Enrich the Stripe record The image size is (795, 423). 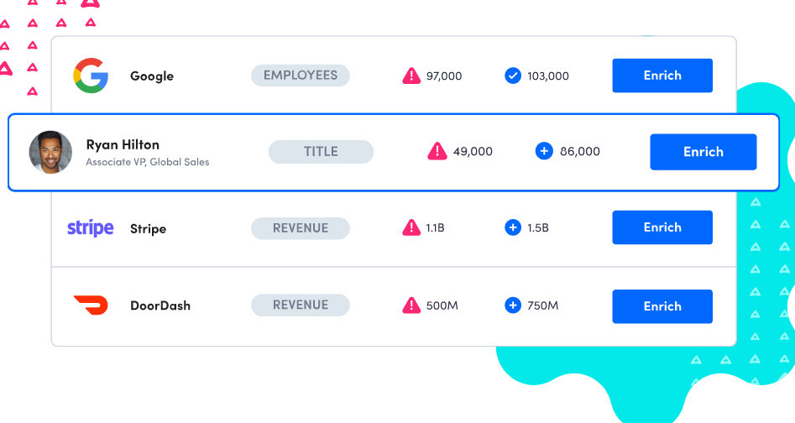[662, 227]
